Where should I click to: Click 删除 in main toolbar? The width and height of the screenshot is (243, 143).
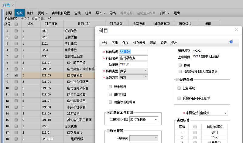tap(30, 13)
